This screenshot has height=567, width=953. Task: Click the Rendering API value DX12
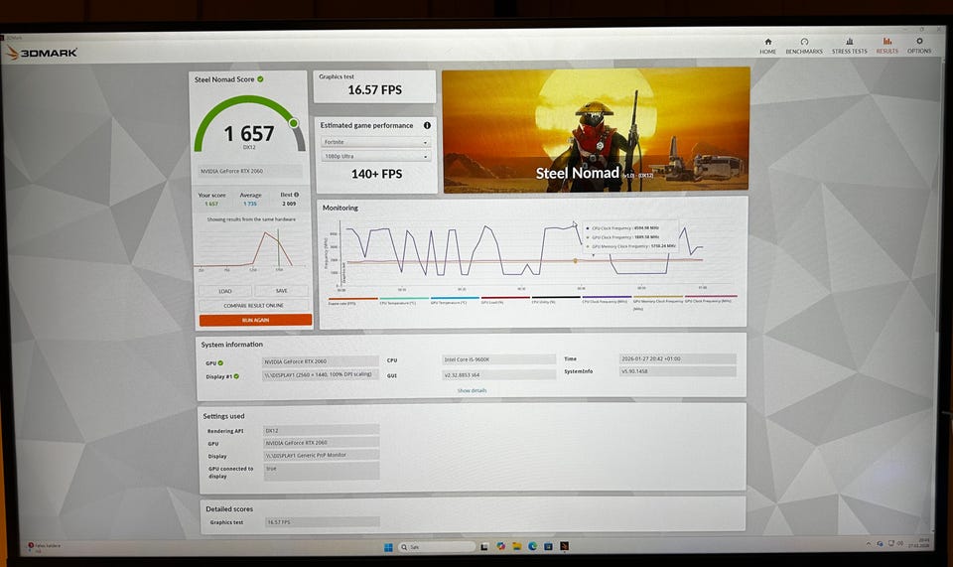pyautogui.click(x=321, y=430)
